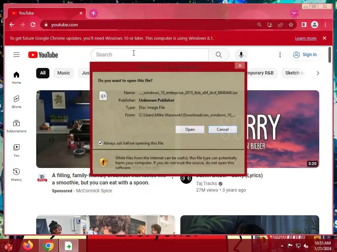Open Shorts in YouTube sidebar

16,102
